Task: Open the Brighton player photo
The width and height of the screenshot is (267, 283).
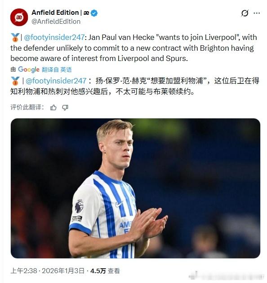Action: 135,188
